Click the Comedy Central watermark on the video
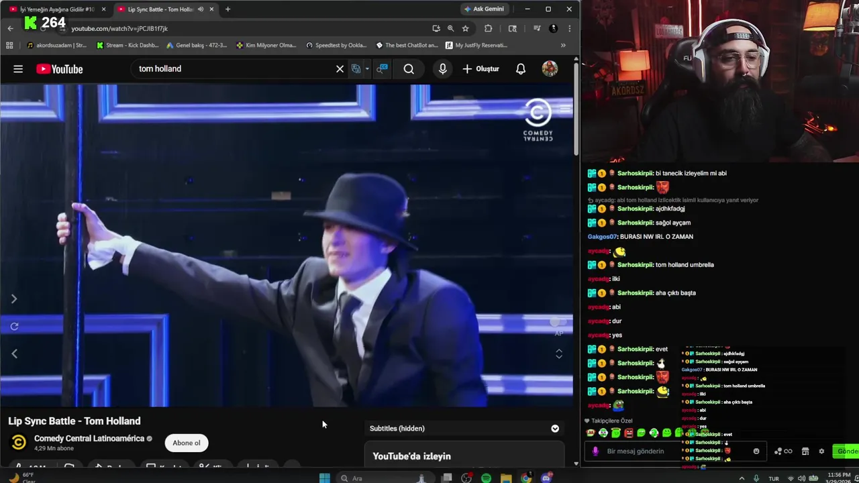859x483 pixels. pos(538,120)
